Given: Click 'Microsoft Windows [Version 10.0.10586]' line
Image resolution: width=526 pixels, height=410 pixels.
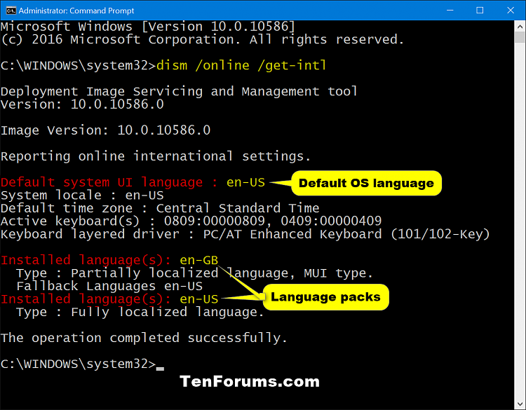Looking at the screenshot, I should click(x=148, y=27).
